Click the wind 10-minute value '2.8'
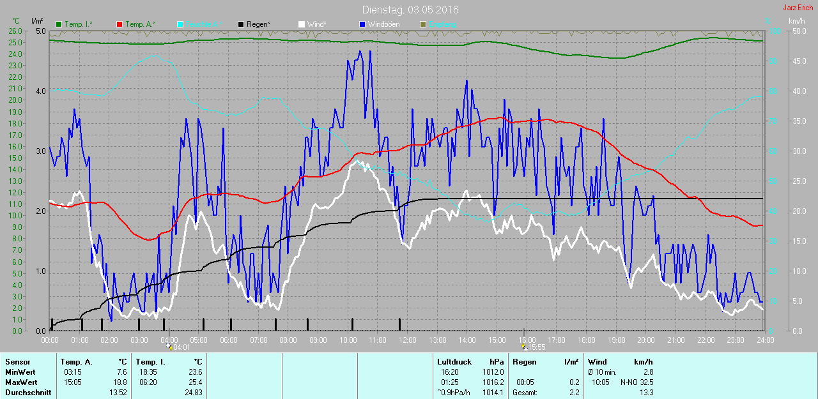Viewport: 818px width, 399px height. [647, 372]
